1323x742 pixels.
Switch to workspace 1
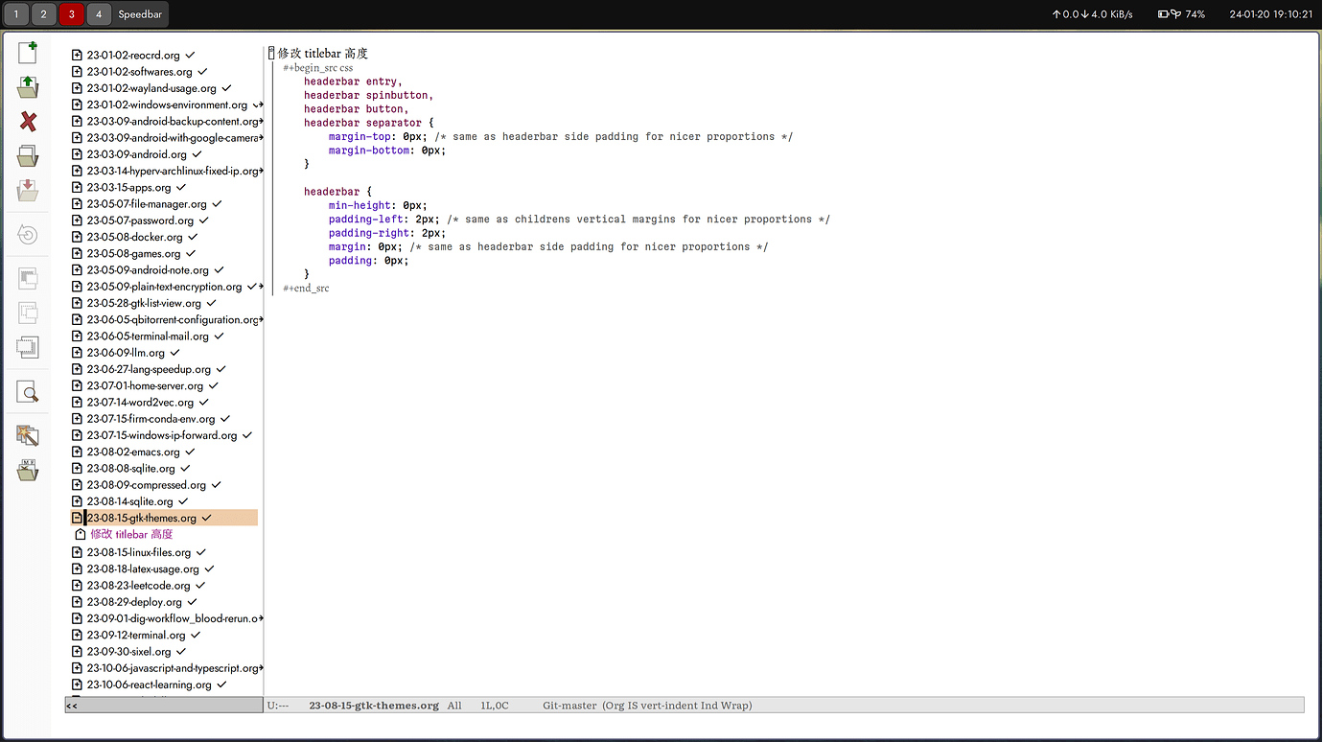15,14
